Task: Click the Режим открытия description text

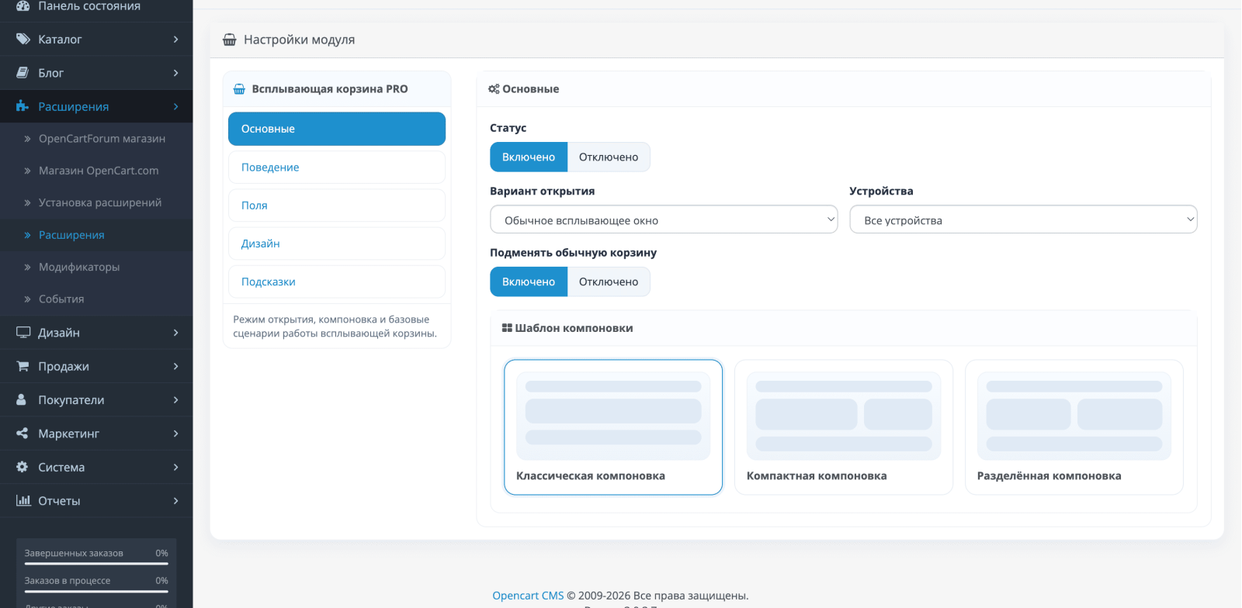Action: [335, 326]
